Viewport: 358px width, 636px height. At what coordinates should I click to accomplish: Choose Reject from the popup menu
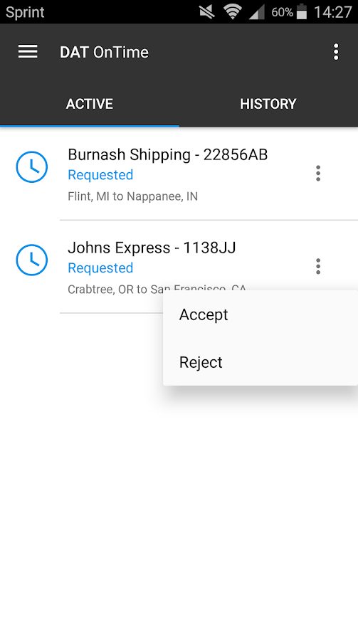(x=260, y=362)
